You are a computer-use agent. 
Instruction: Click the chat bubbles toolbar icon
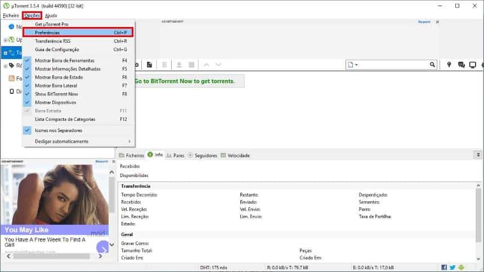[461, 65]
